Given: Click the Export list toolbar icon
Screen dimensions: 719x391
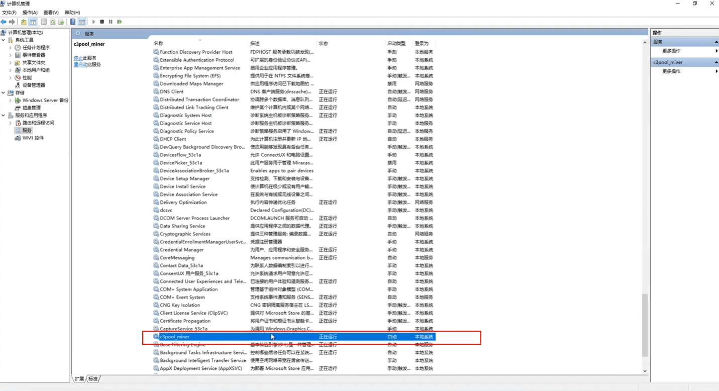Looking at the screenshot, I should 61,22.
